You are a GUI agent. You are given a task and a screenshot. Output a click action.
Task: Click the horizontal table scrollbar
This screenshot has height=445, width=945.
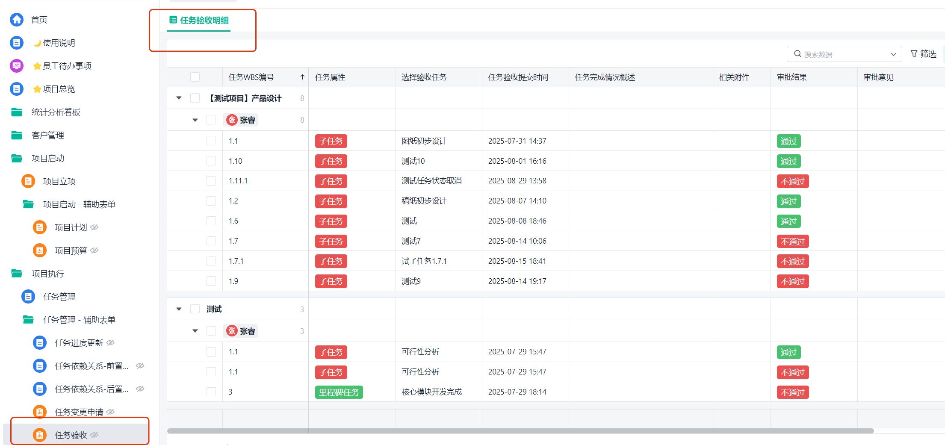click(520, 431)
